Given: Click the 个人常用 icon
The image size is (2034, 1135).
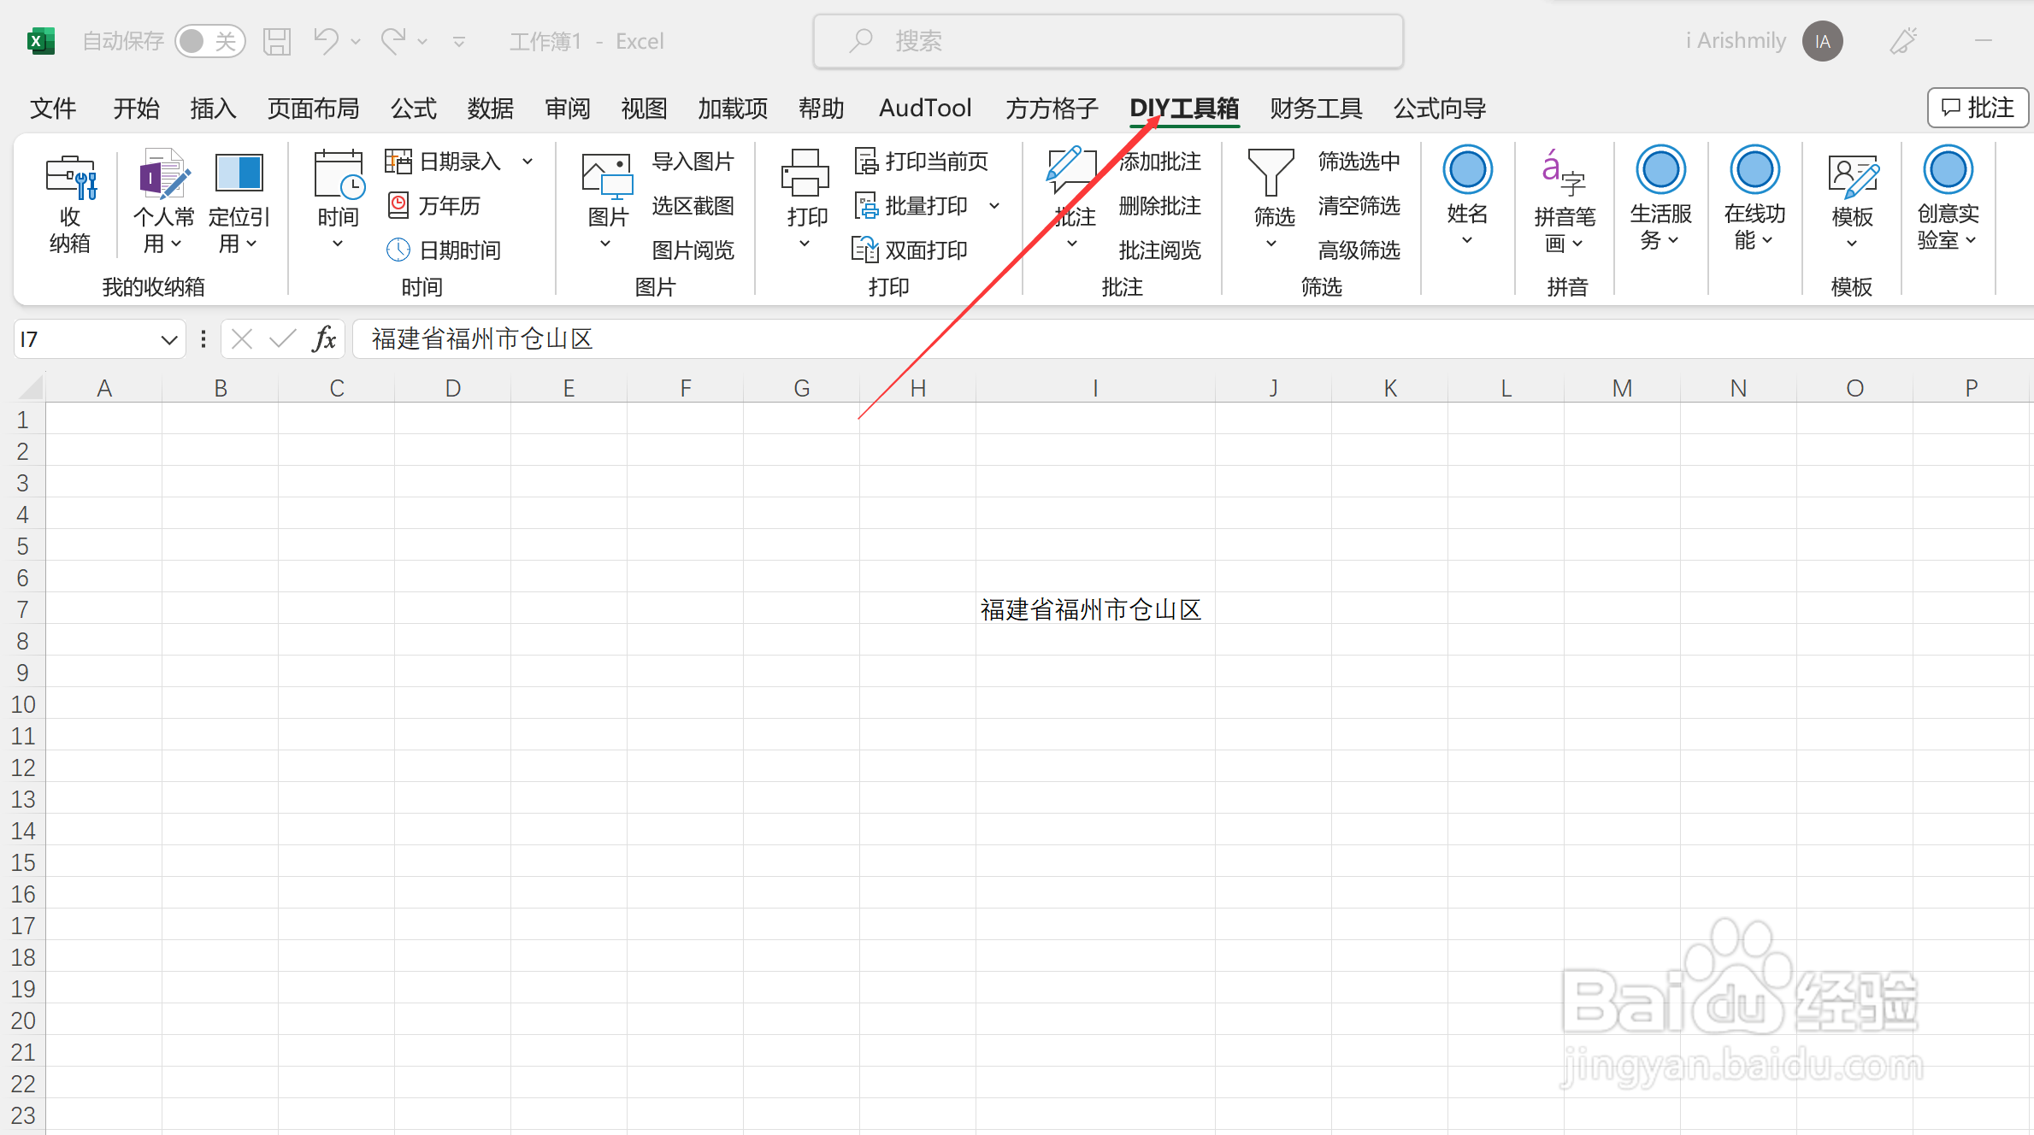Looking at the screenshot, I should (163, 175).
